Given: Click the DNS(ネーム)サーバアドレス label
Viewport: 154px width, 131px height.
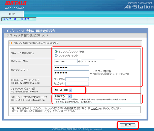Looking at the screenshot, I should [25, 80].
